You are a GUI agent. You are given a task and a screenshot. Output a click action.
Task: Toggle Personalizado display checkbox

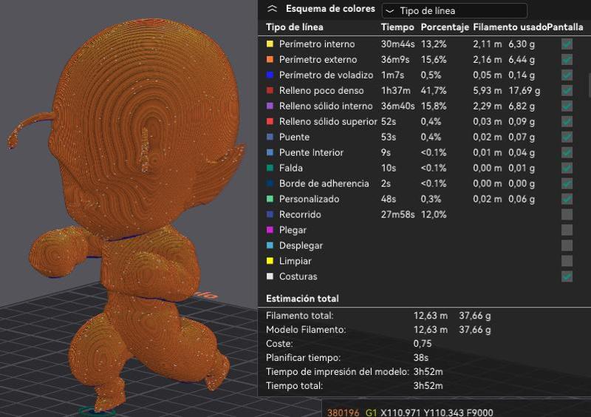567,199
